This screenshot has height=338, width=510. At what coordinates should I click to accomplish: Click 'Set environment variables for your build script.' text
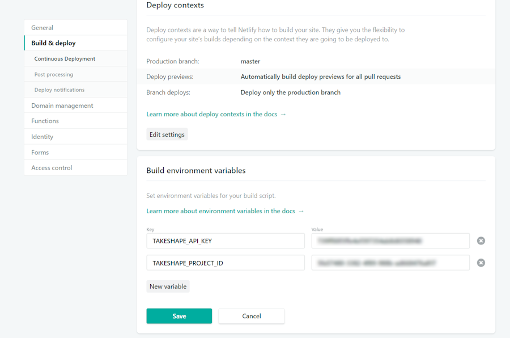pyautogui.click(x=211, y=196)
